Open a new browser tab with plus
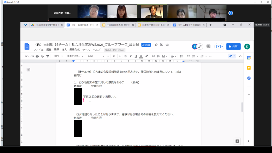This screenshot has width=272, height=153. 210,25
